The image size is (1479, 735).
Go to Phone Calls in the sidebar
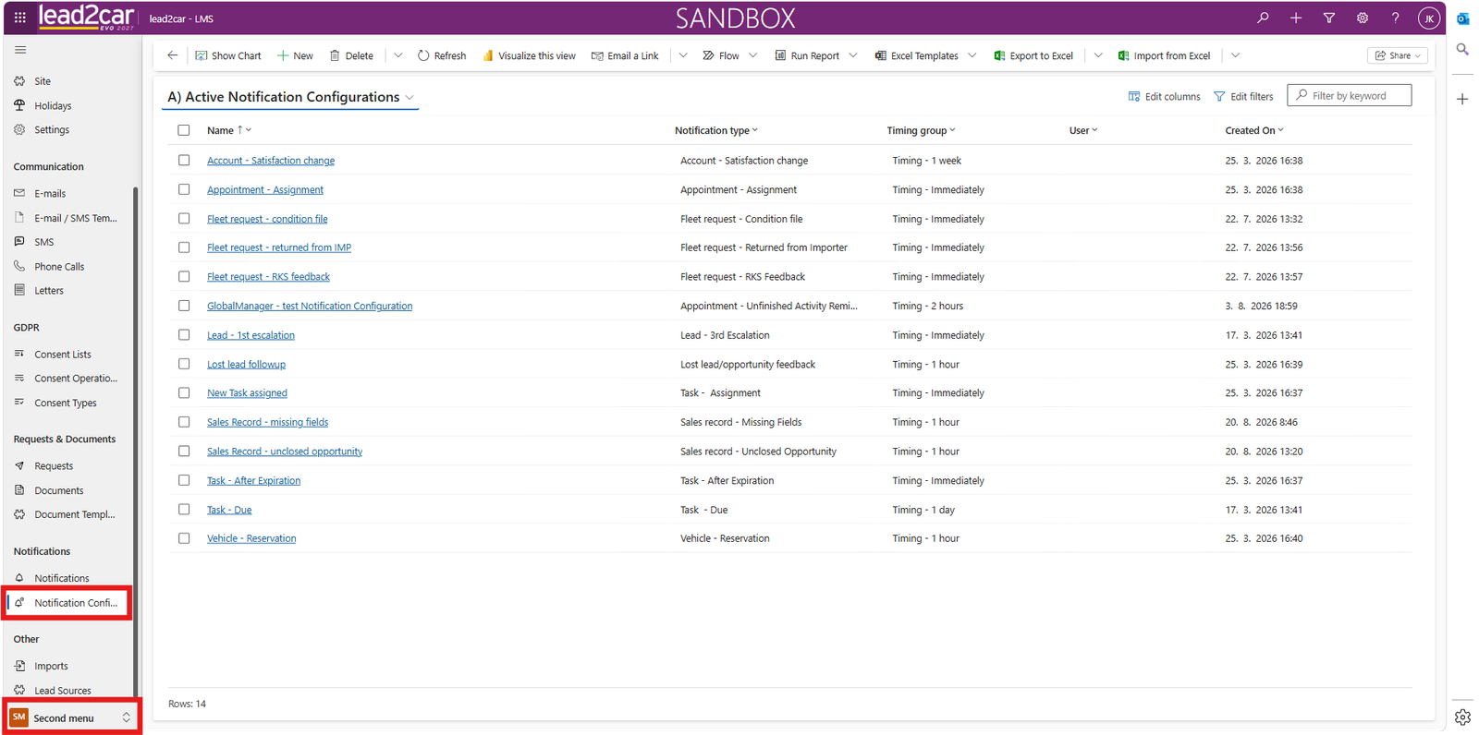point(59,266)
